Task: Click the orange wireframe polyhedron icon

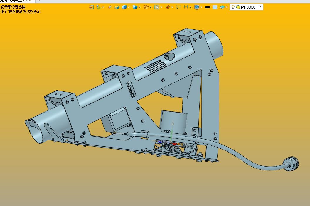Action: 146,7
